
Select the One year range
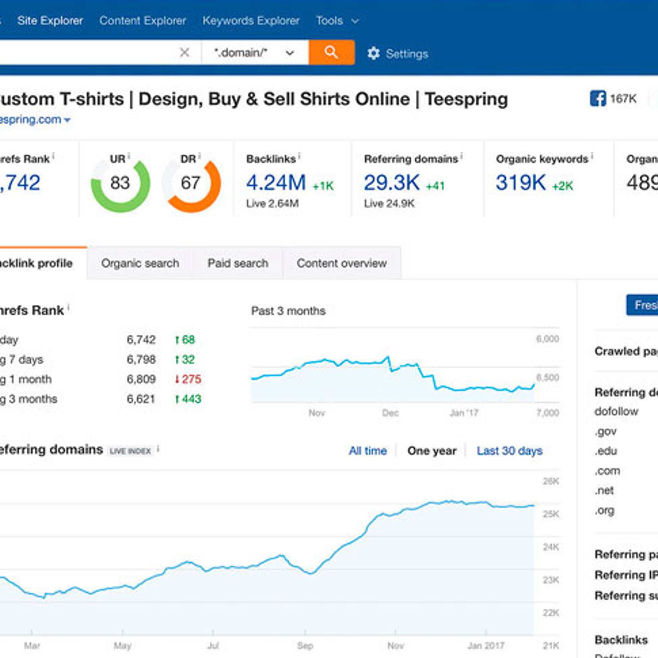tap(432, 451)
